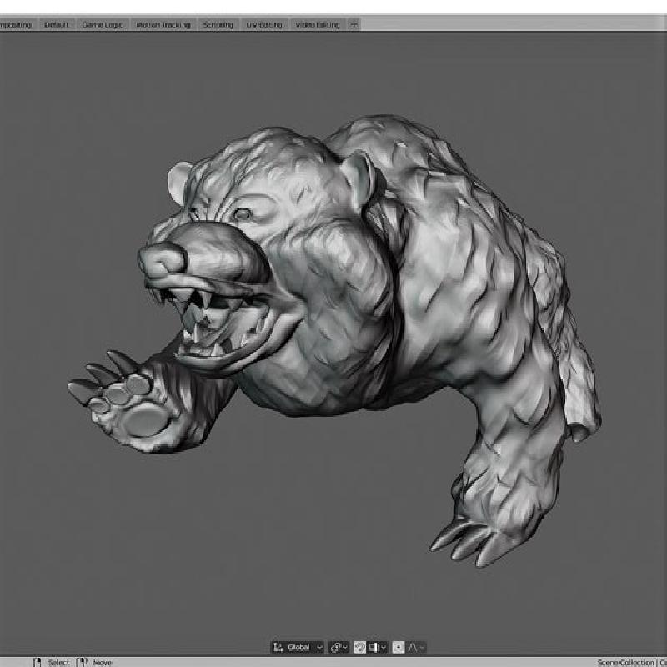Switch to the UV Editing tab

pyautogui.click(x=263, y=25)
